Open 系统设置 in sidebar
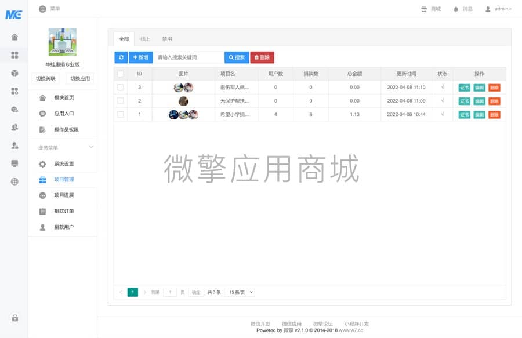Screen dimensions: 522x338 (64, 163)
